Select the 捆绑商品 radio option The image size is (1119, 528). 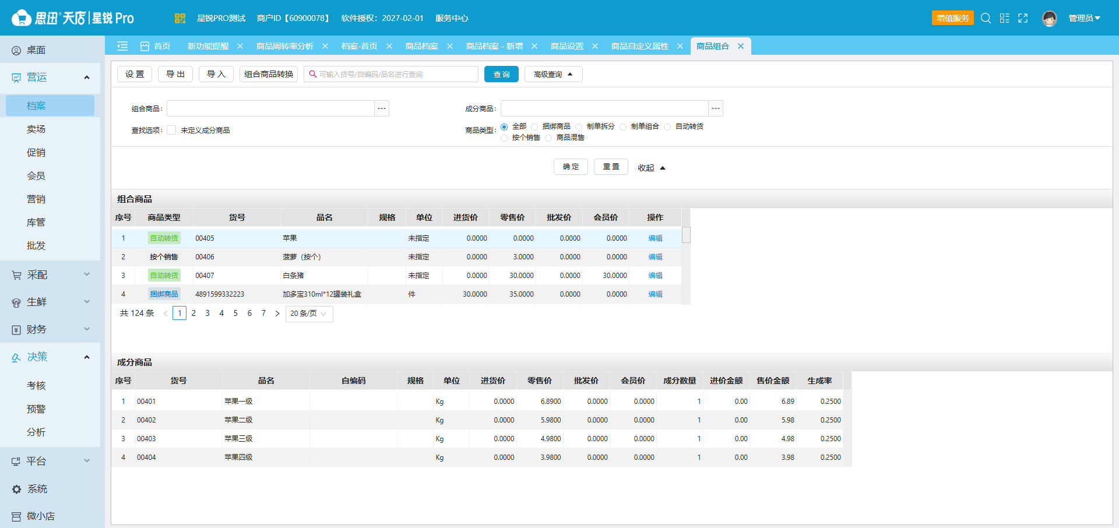[x=534, y=126]
